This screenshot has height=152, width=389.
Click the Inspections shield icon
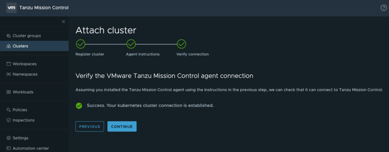point(8,120)
